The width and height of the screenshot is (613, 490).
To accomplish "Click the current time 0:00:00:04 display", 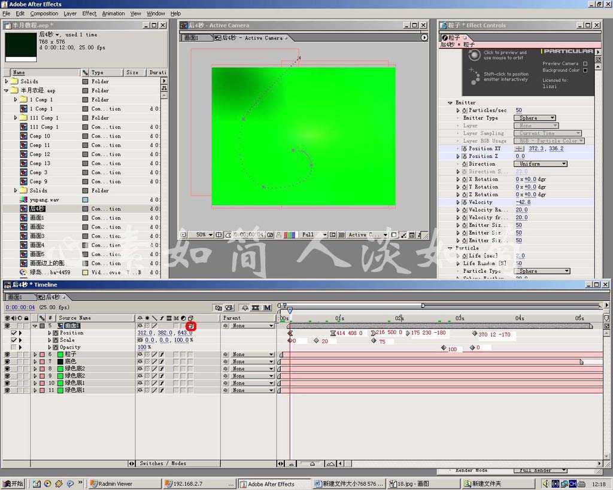I will coord(20,308).
